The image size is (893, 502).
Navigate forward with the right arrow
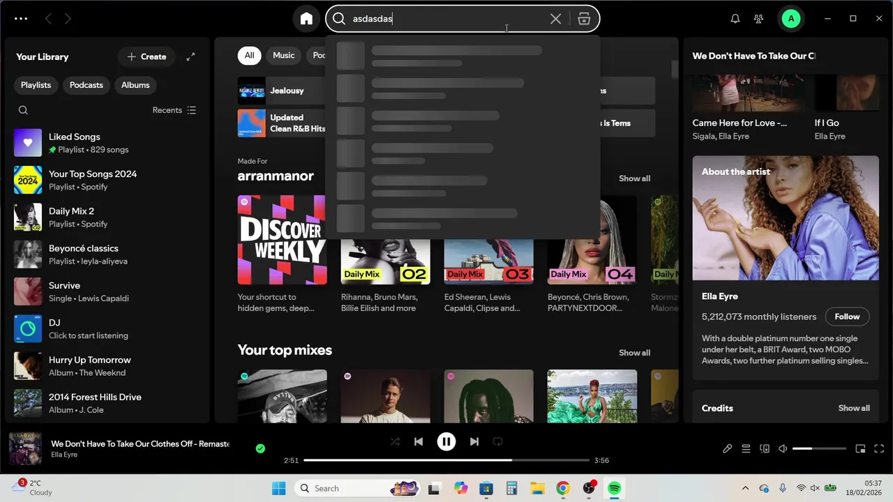(x=68, y=19)
